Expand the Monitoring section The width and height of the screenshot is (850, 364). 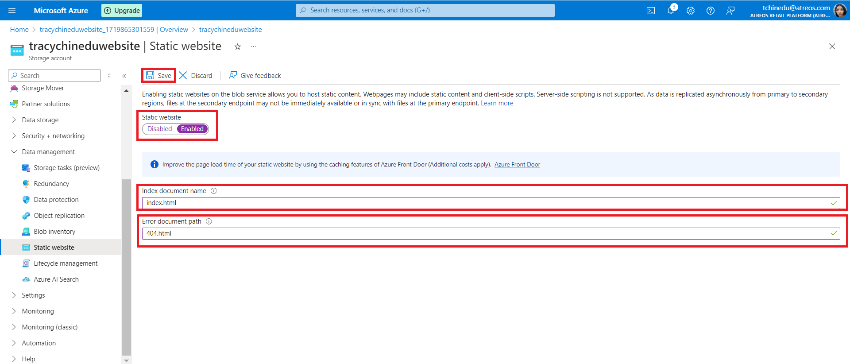click(14, 311)
